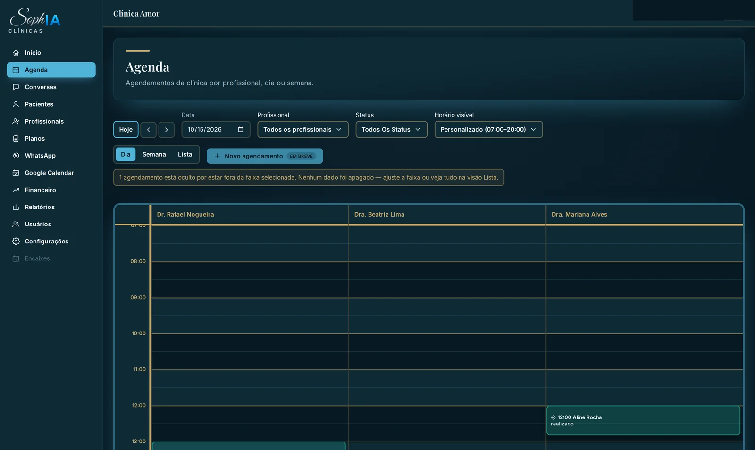This screenshot has height=450, width=755.
Task: Click the WhatsApp icon in sidebar
Action: (16, 156)
